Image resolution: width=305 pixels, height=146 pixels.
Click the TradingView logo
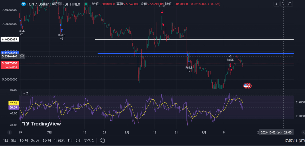coord(41,124)
